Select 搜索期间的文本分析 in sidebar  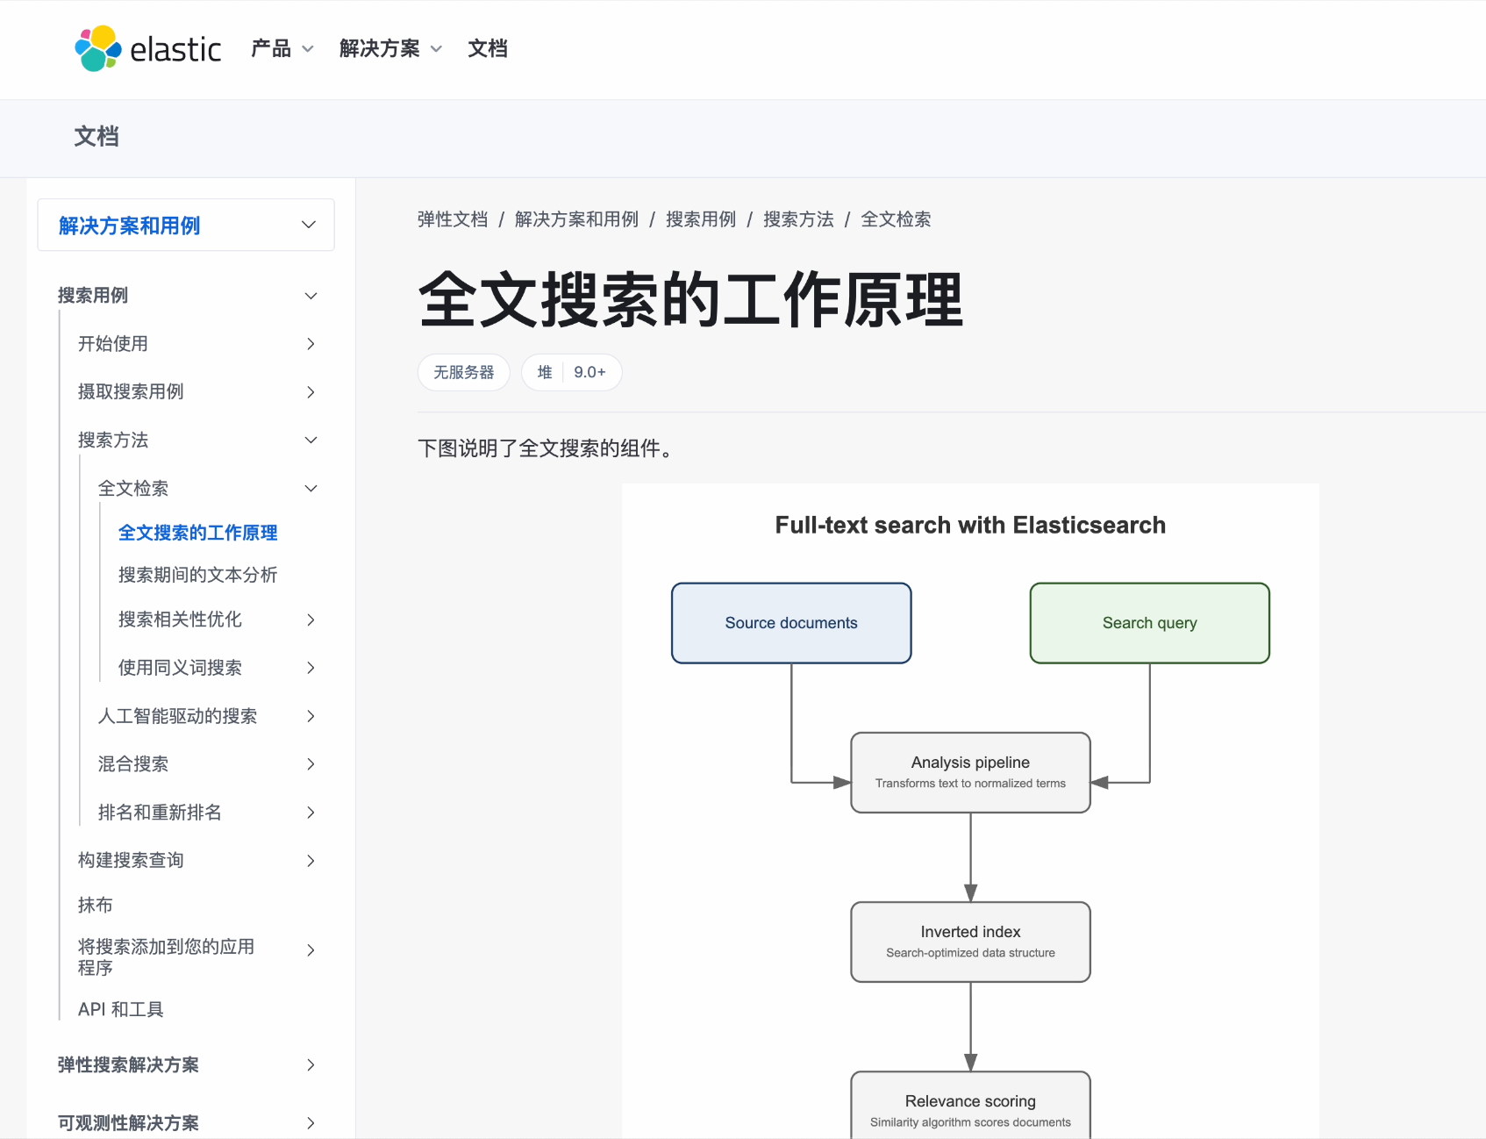[x=197, y=575]
